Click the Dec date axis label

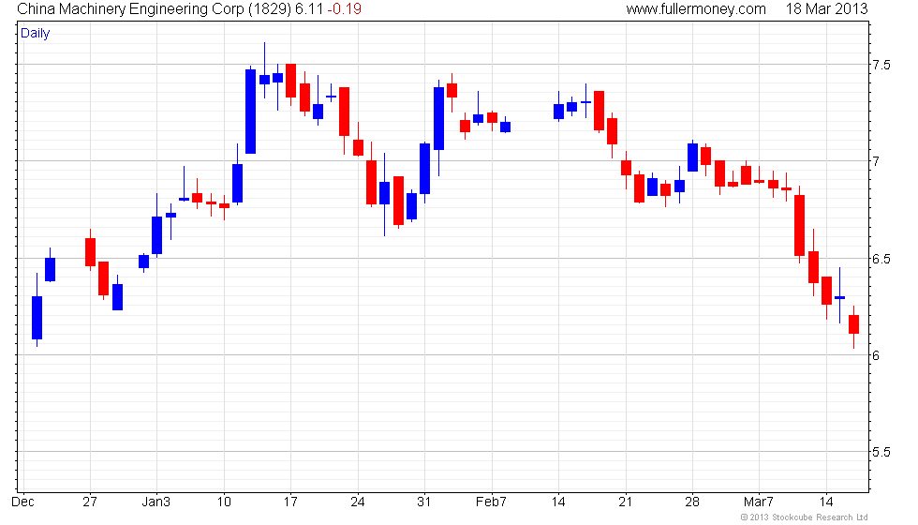pyautogui.click(x=22, y=502)
